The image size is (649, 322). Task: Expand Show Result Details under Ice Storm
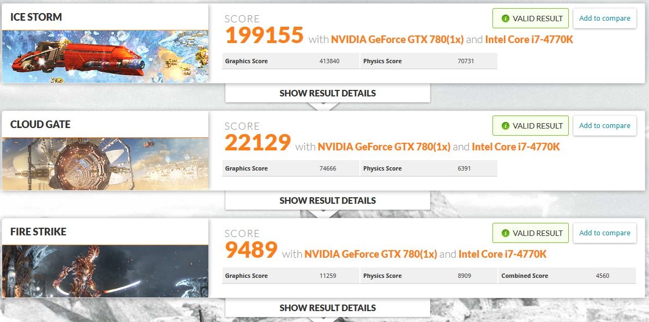click(327, 93)
